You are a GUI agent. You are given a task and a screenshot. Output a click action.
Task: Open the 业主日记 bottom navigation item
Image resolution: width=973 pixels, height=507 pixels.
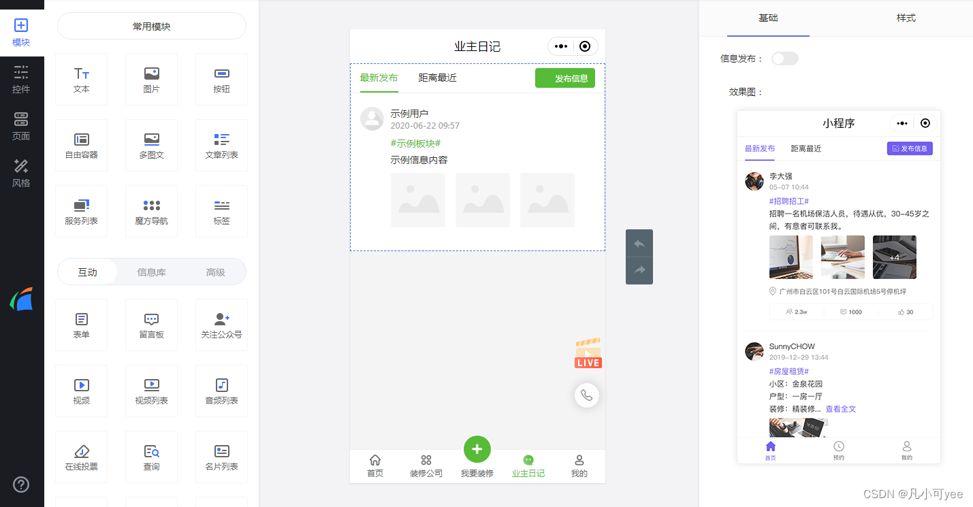point(528,466)
